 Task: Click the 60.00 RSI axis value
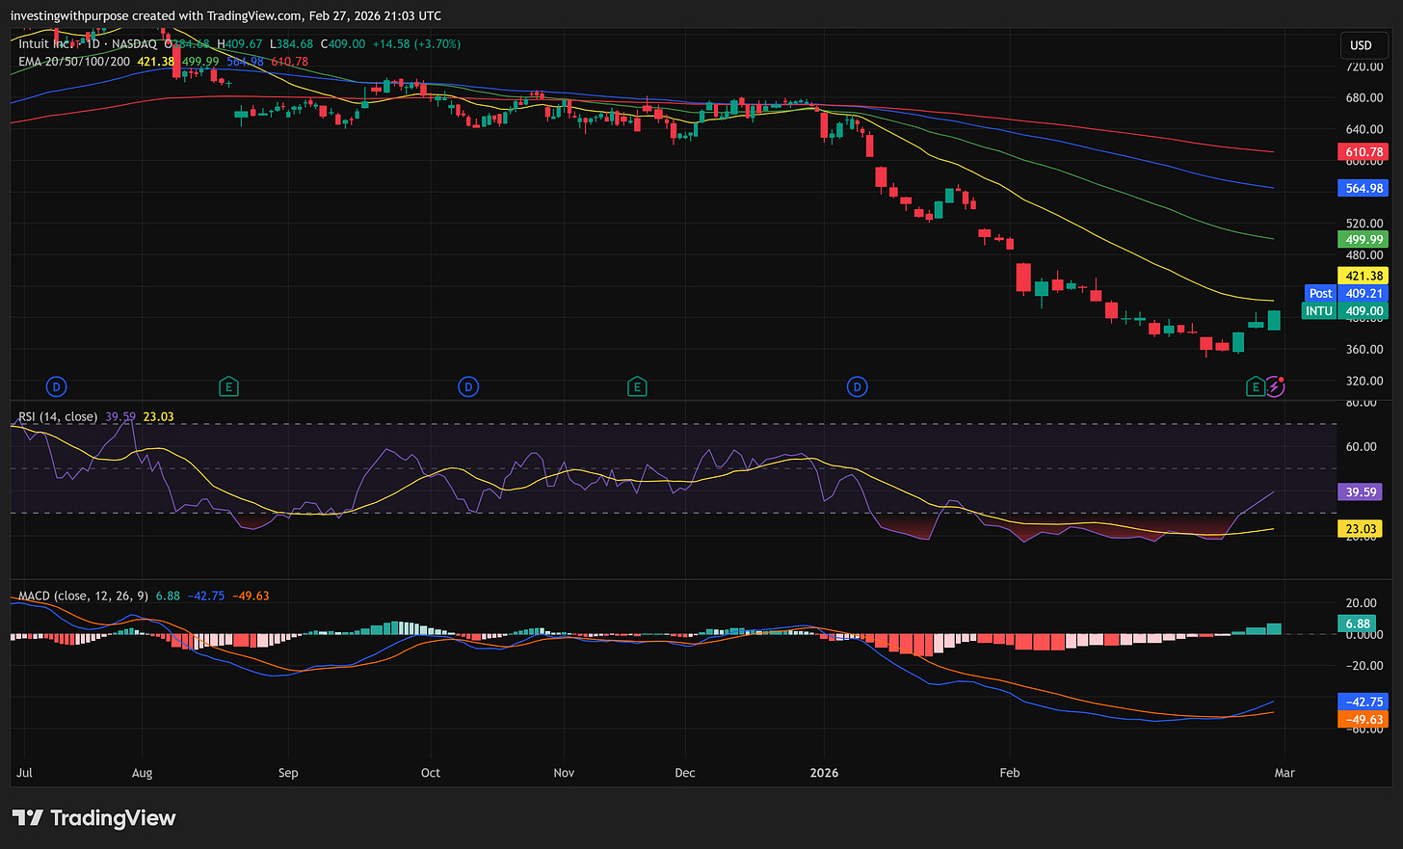[x=1361, y=447]
